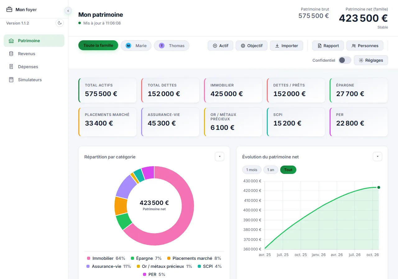Open the Immobilier summary card
This screenshot has width=398, height=279.
click(x=233, y=90)
